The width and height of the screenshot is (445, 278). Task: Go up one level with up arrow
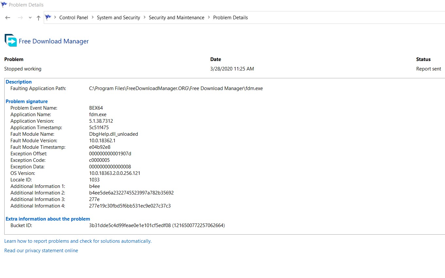39,18
